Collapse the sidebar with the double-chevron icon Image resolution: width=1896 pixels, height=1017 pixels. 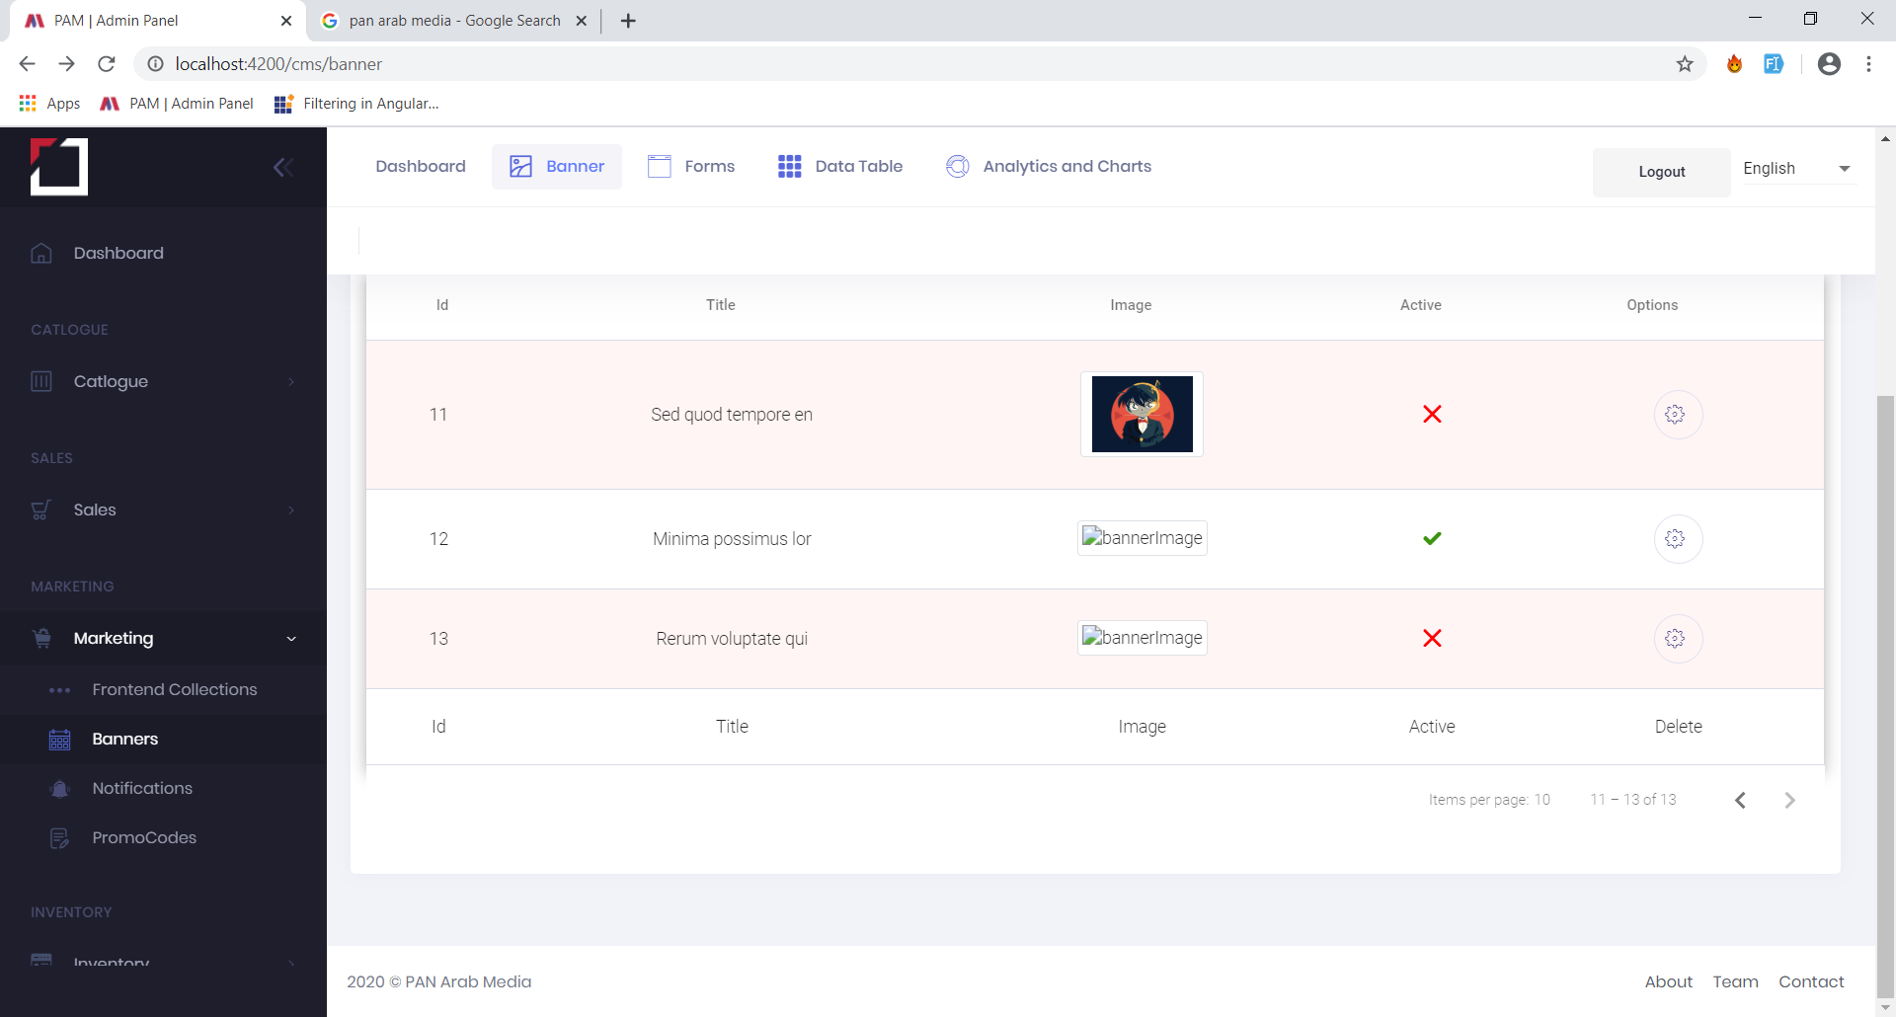(283, 168)
